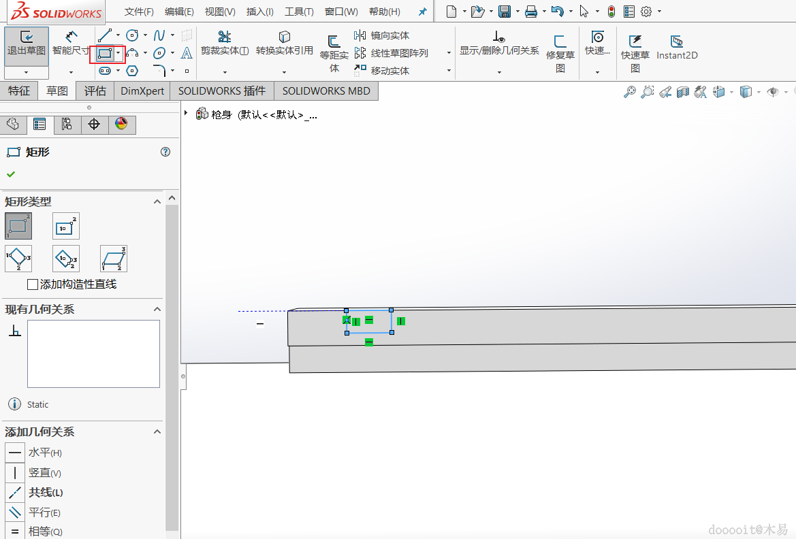The height and width of the screenshot is (539, 796).
Task: Click the green checkmark to confirm rectangle
Action: tap(11, 174)
